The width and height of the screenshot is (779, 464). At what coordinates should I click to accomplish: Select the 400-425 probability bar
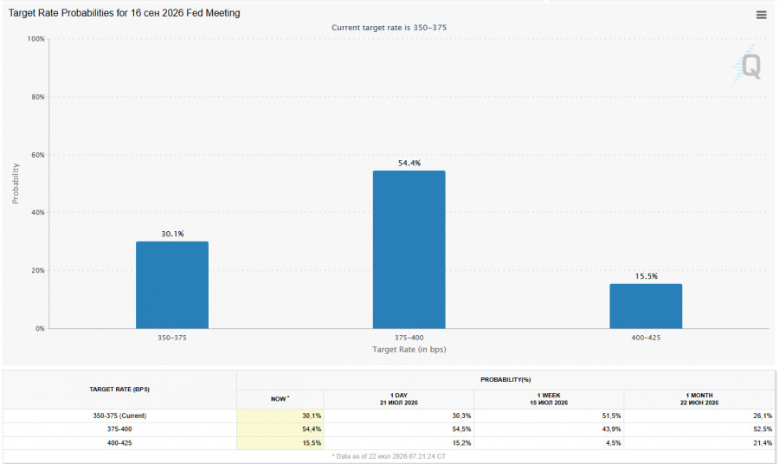pyautogui.click(x=646, y=306)
